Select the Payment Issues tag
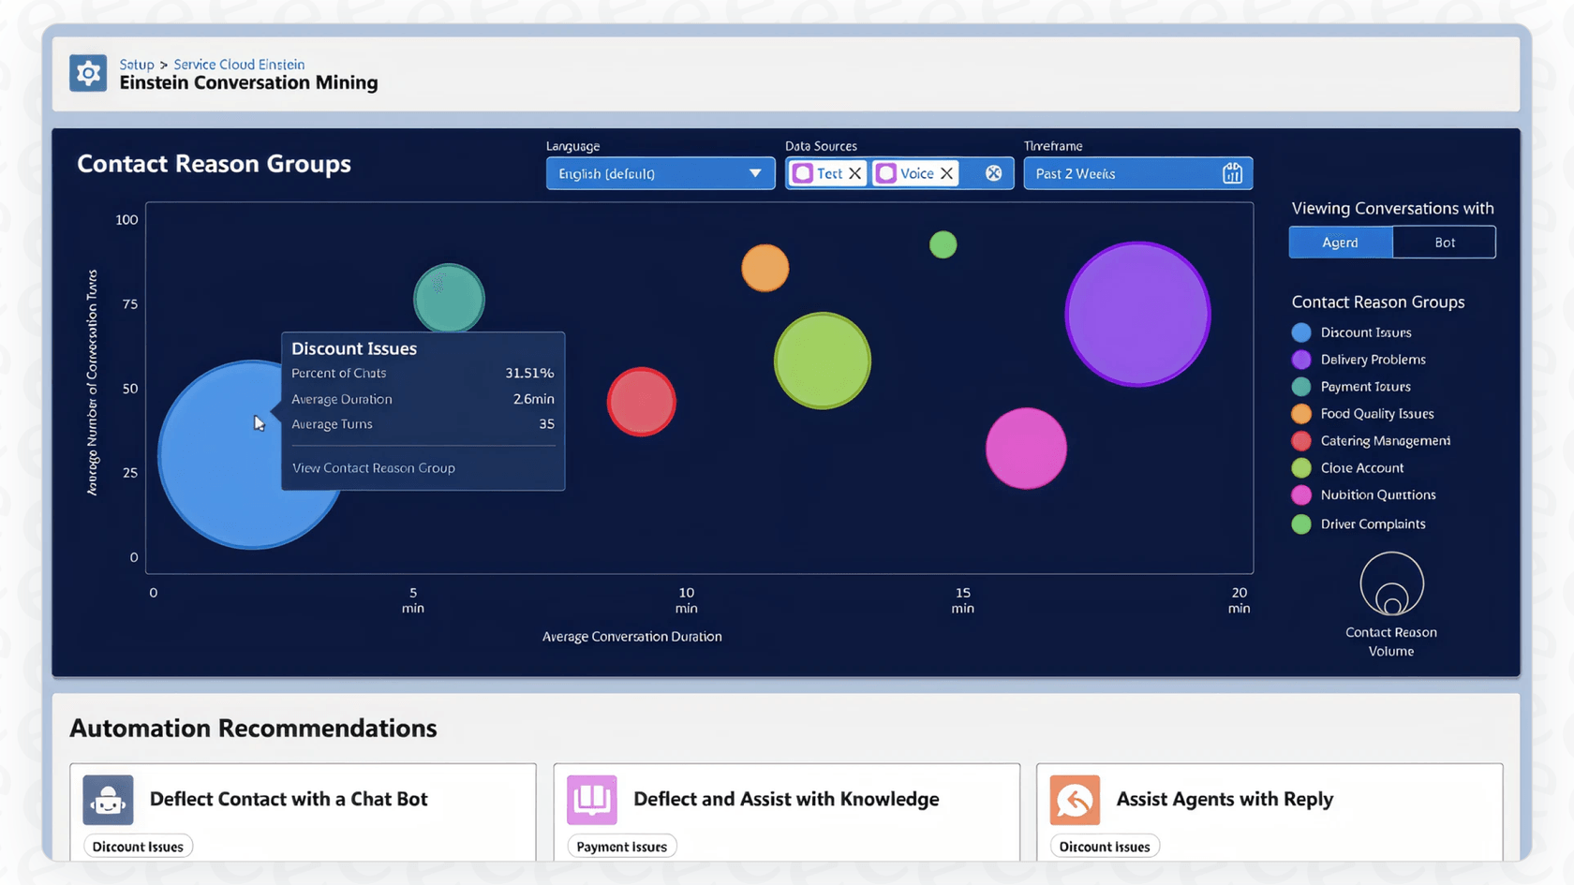Viewport: 1574px width, 885px height. point(621,846)
